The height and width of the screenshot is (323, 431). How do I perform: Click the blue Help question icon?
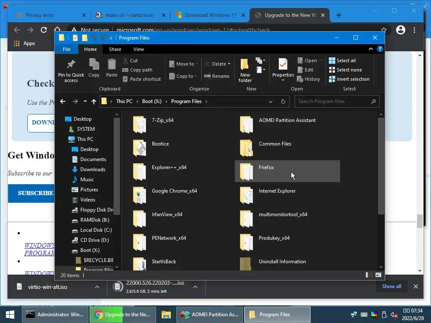click(x=380, y=49)
